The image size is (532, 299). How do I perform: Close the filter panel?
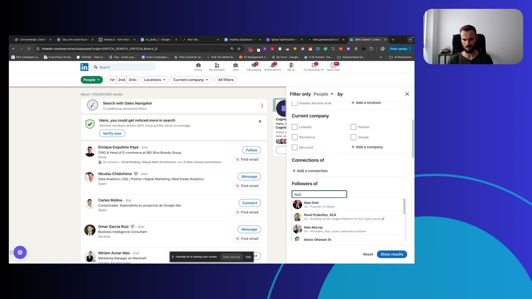tap(407, 94)
